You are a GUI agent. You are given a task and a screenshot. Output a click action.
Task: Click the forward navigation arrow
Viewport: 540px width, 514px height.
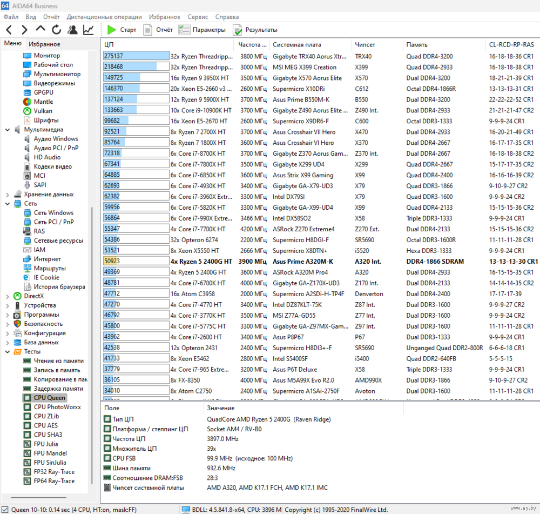click(24, 30)
